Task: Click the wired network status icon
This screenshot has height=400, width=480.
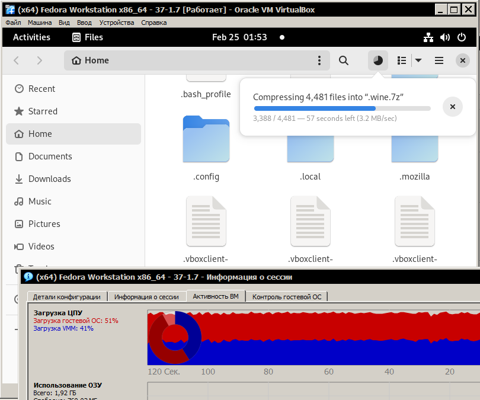Action: click(x=428, y=37)
